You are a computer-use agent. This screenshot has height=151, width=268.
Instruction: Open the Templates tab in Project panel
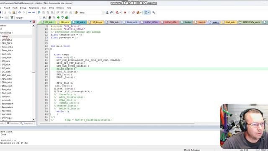click(x=27, y=123)
